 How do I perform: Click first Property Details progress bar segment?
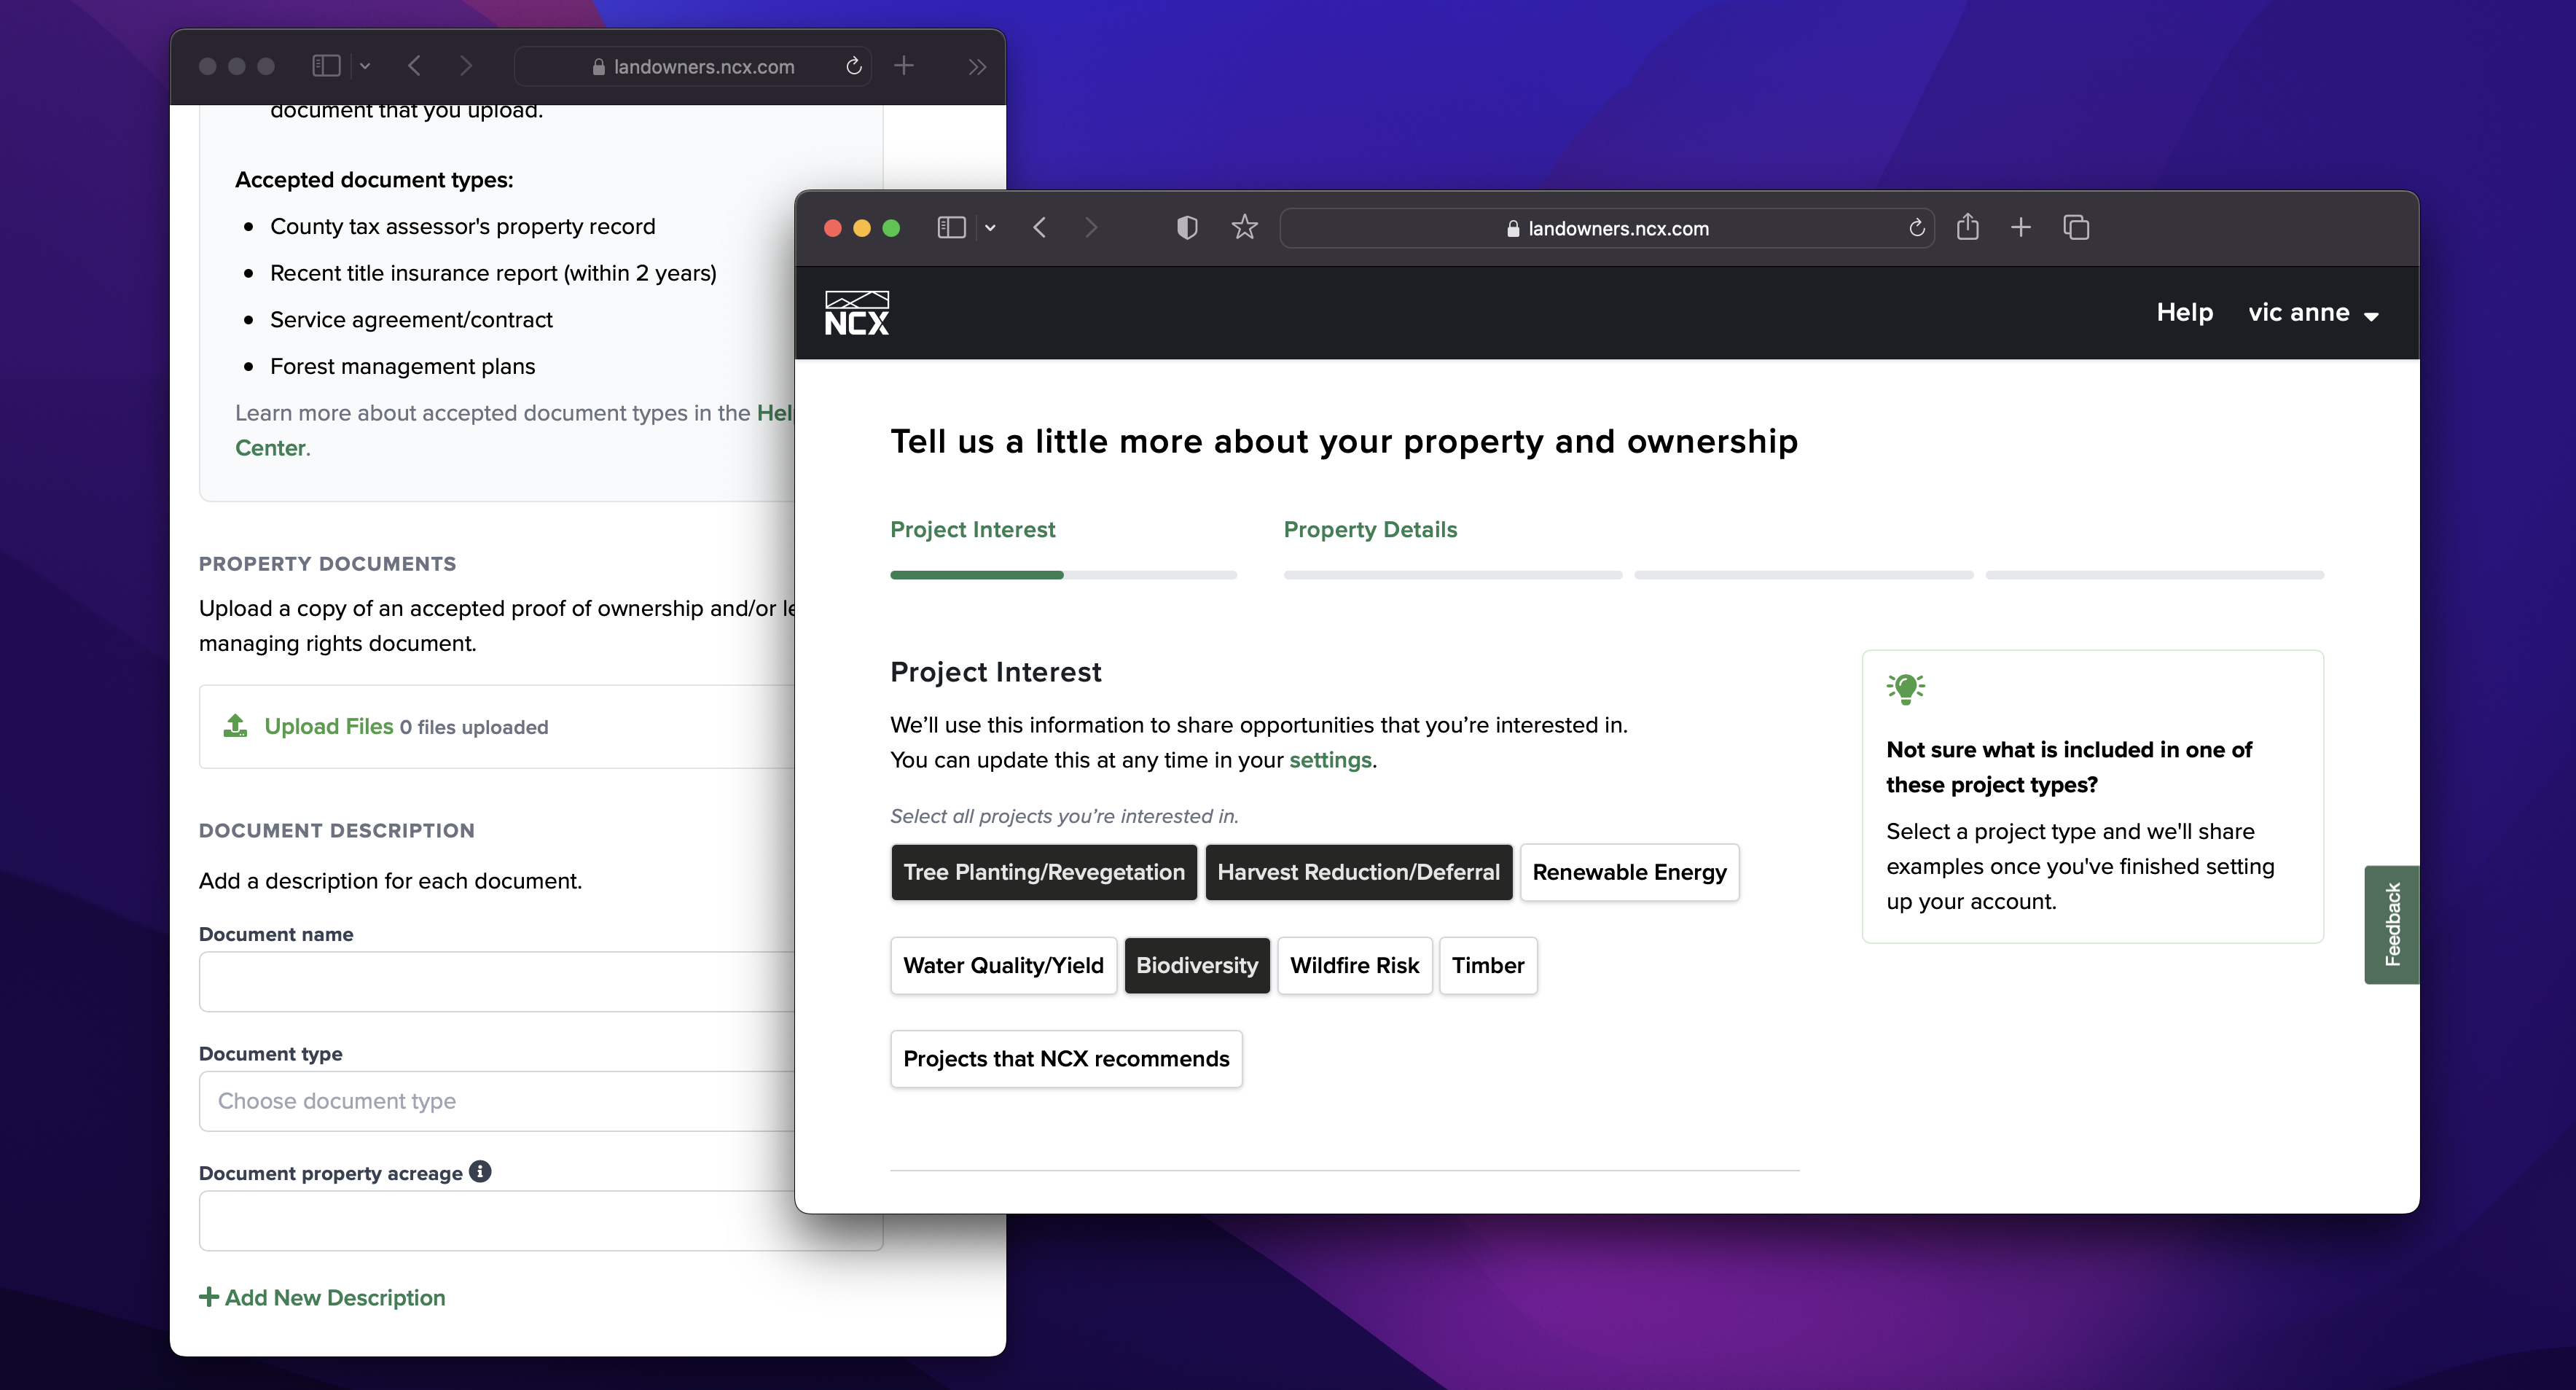pos(1453,575)
